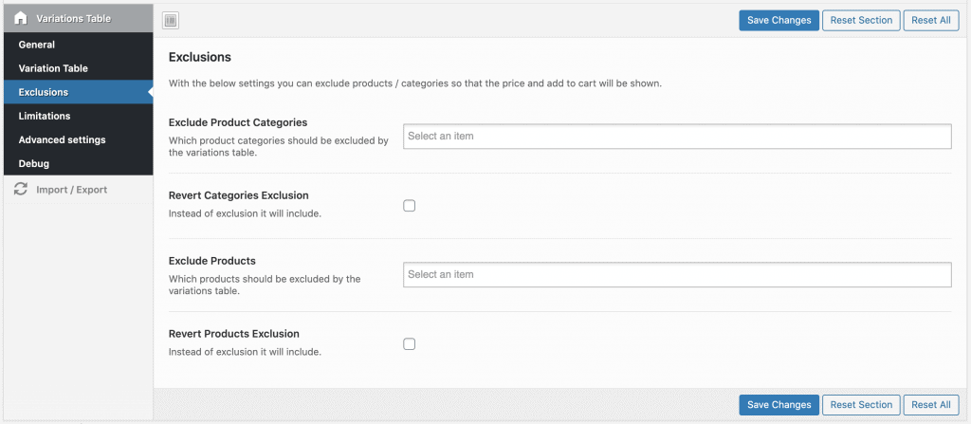Click the top Reset Section button
Image resolution: width=971 pixels, height=424 pixels.
[861, 21]
